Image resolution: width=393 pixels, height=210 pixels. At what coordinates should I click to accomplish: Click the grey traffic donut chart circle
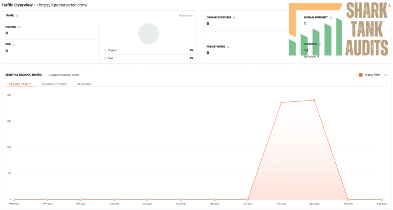149,34
